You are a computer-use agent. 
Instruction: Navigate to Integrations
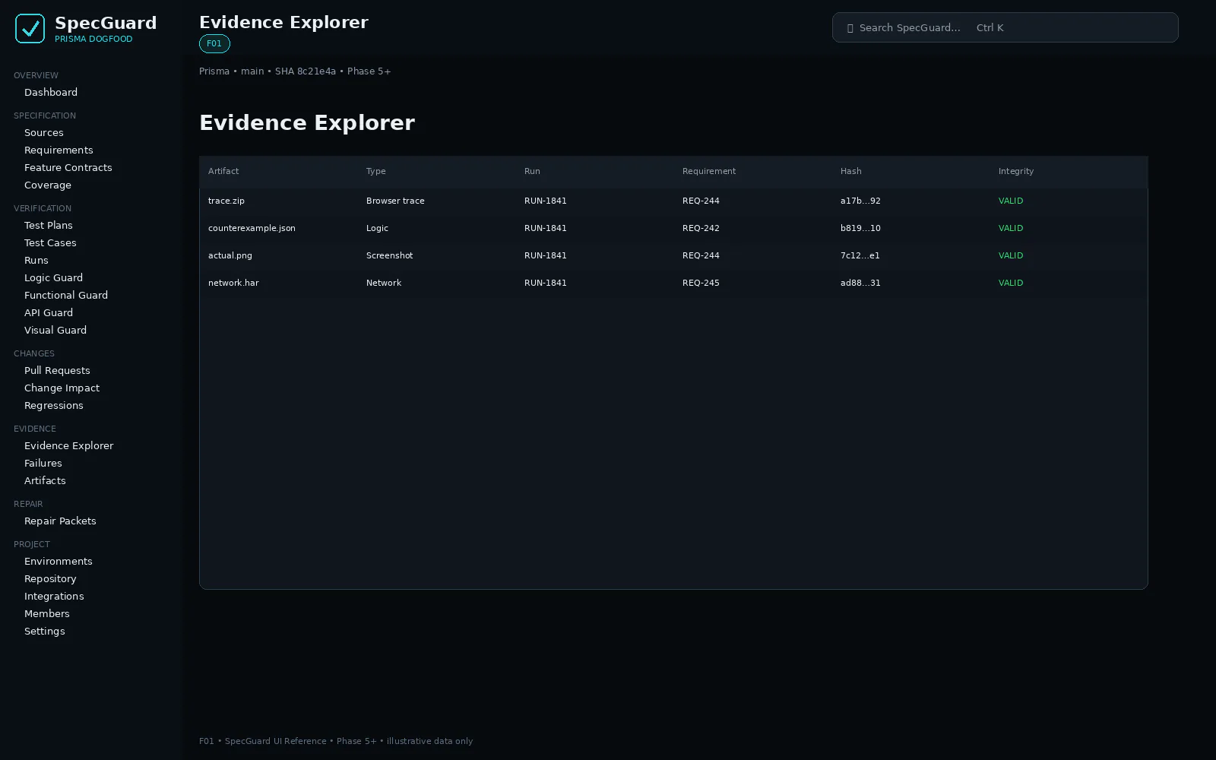pos(54,596)
